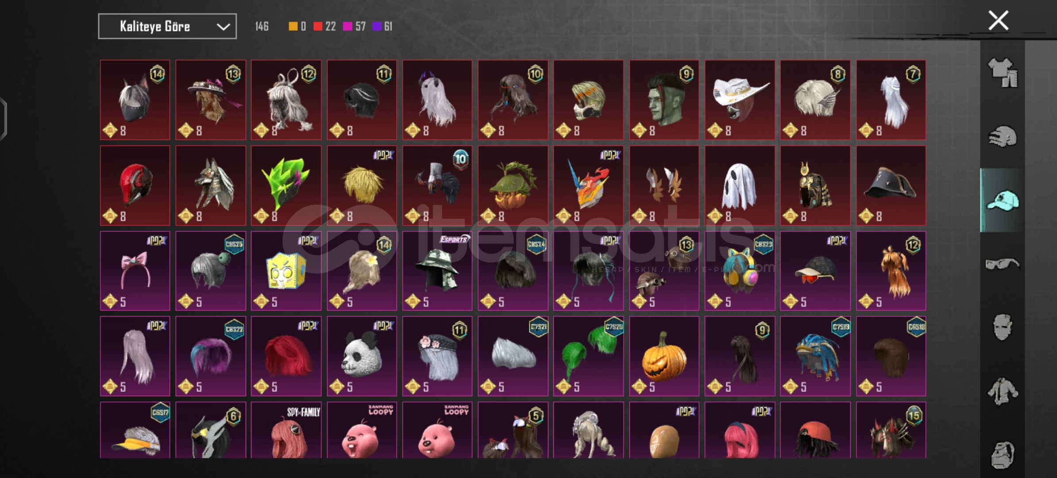The width and height of the screenshot is (1057, 478).
Task: Pick the Esports camo bucket hat
Action: (437, 271)
